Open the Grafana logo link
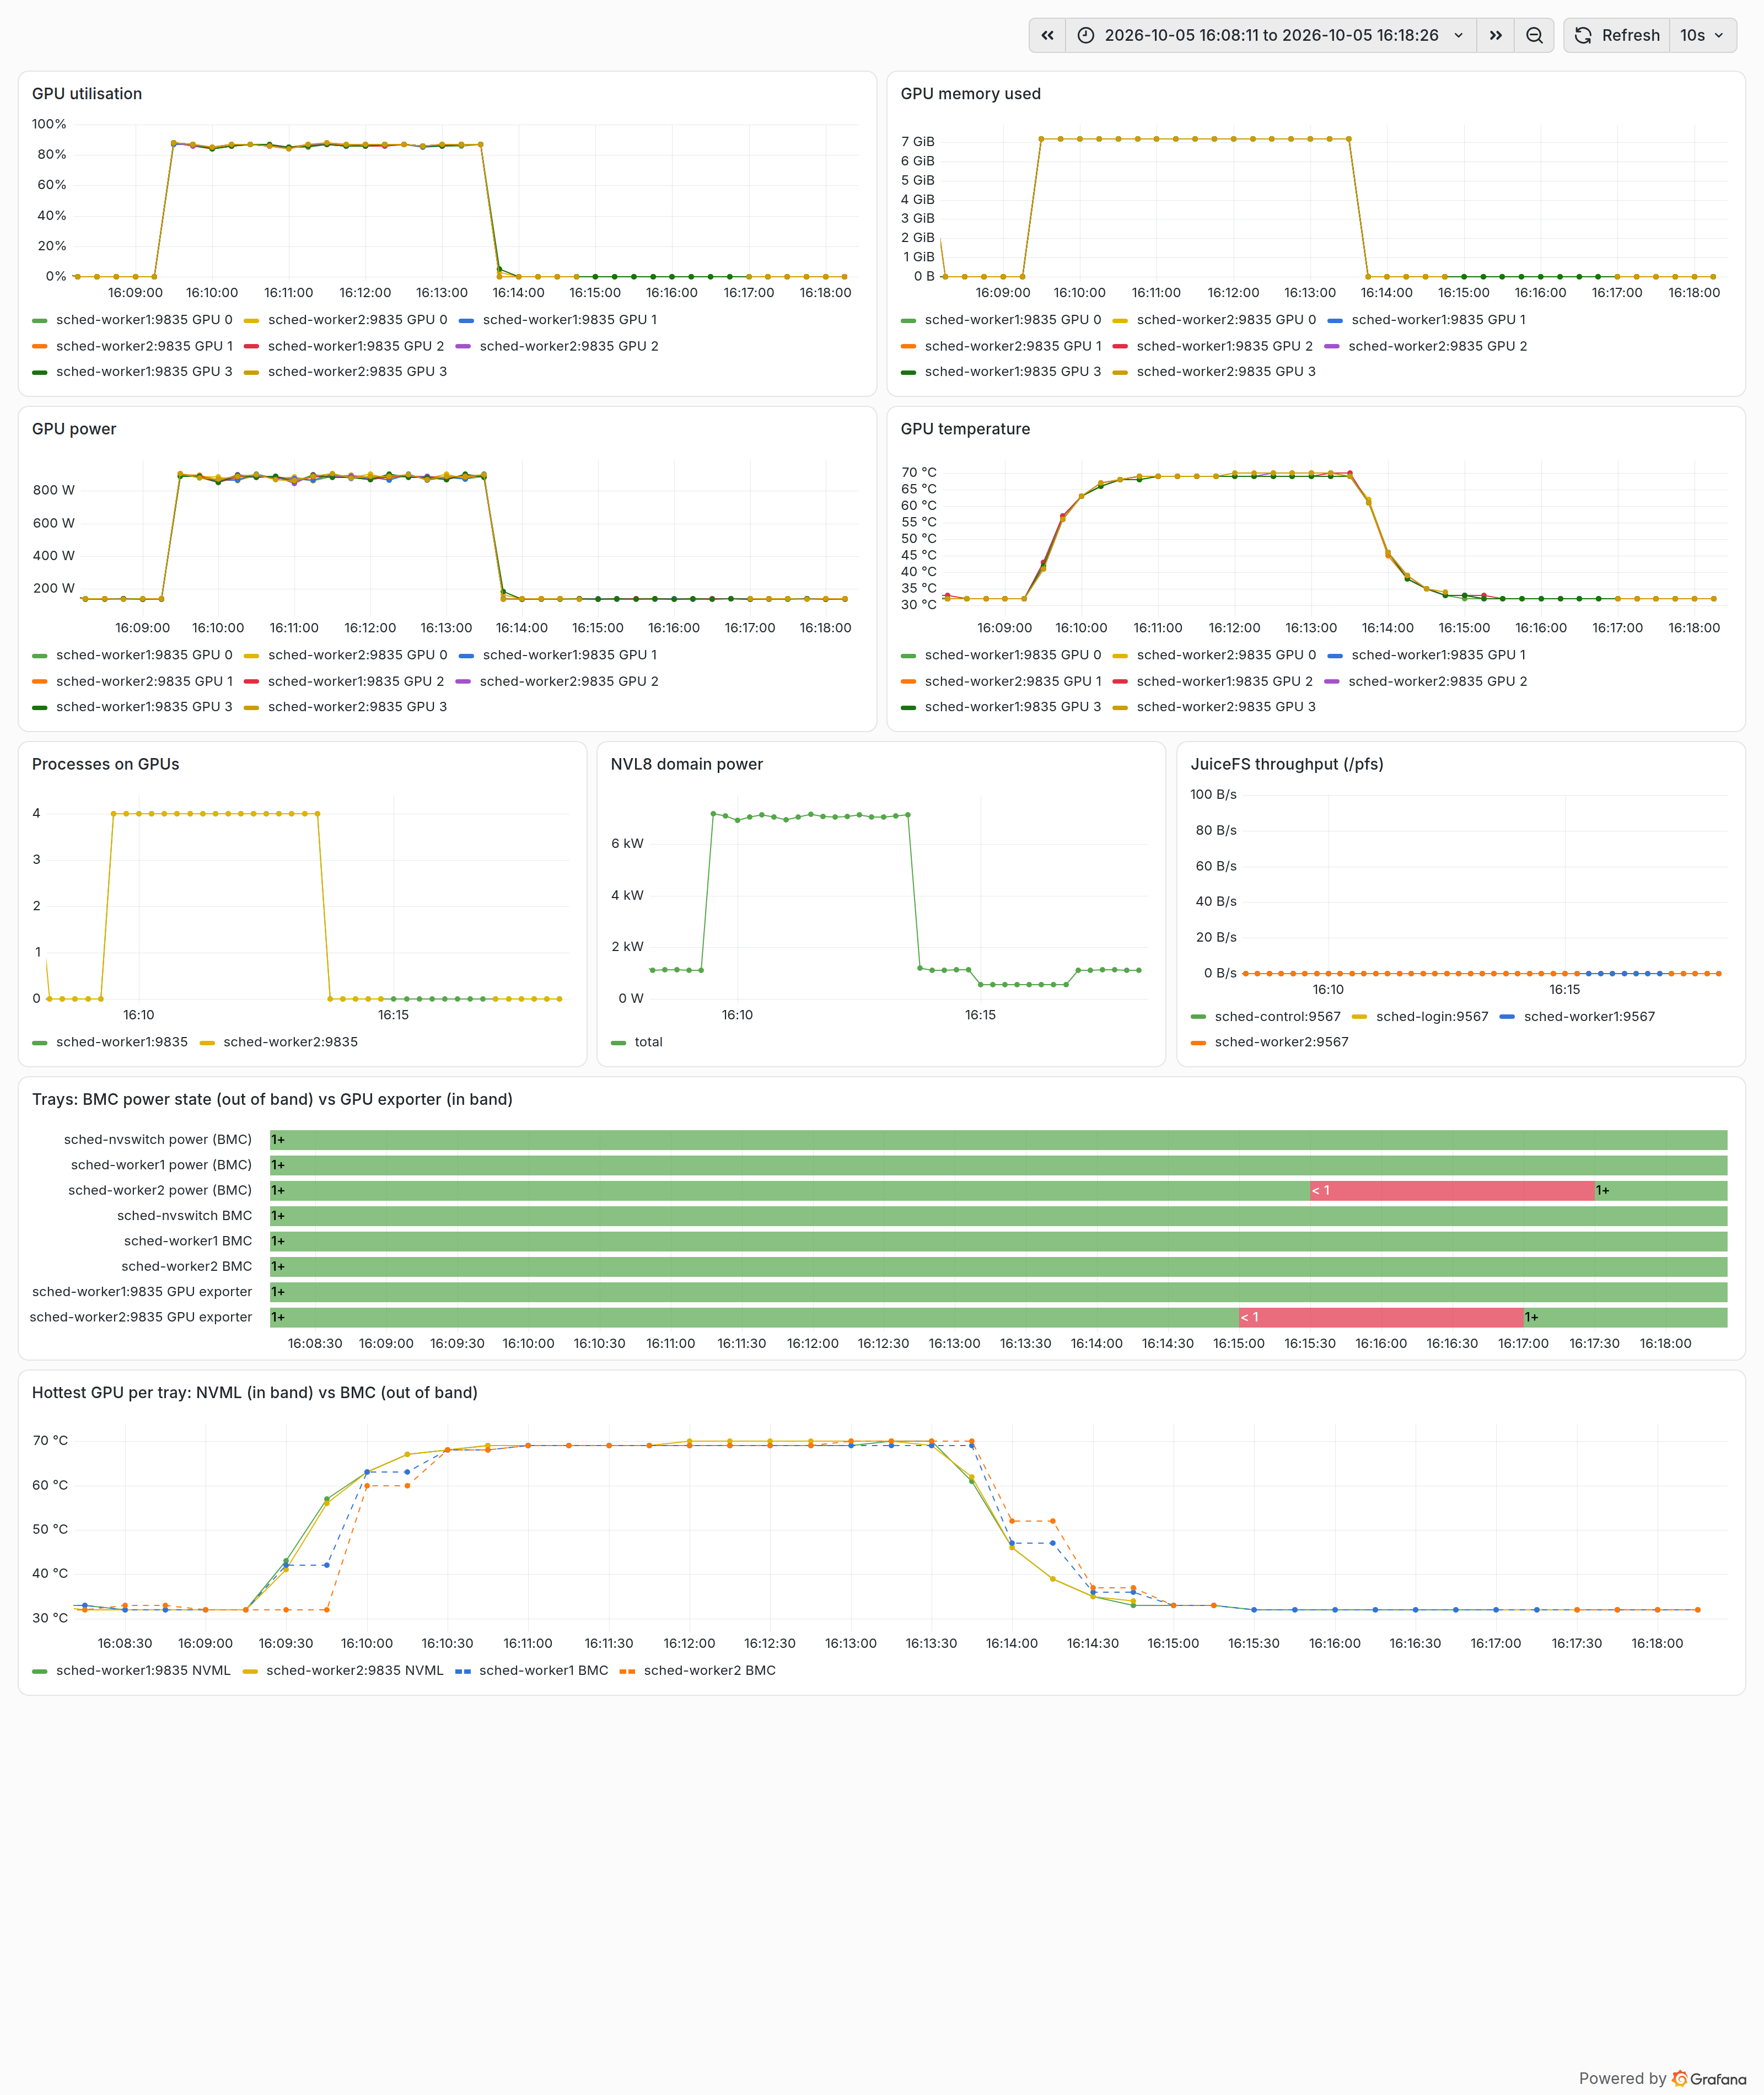Image resolution: width=1764 pixels, height=2095 pixels. (x=1709, y=2078)
